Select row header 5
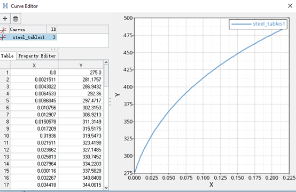 (x=5, y=101)
